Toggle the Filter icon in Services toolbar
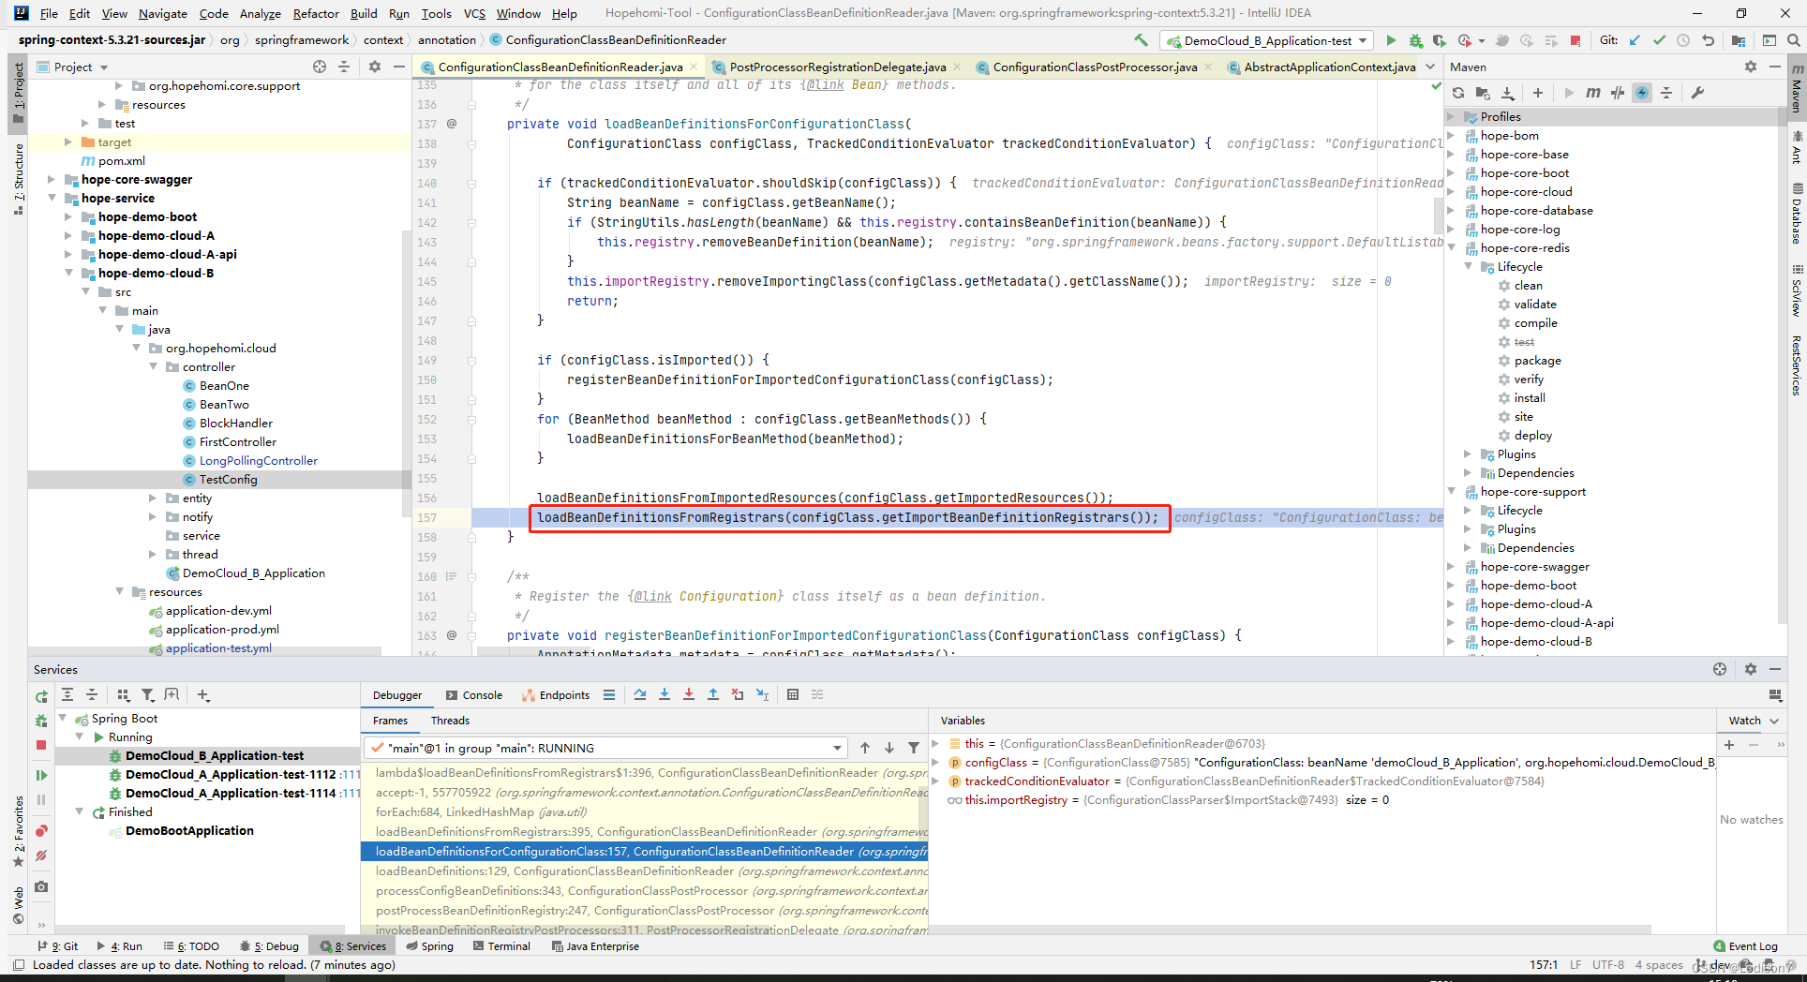The height and width of the screenshot is (982, 1807). (x=147, y=695)
